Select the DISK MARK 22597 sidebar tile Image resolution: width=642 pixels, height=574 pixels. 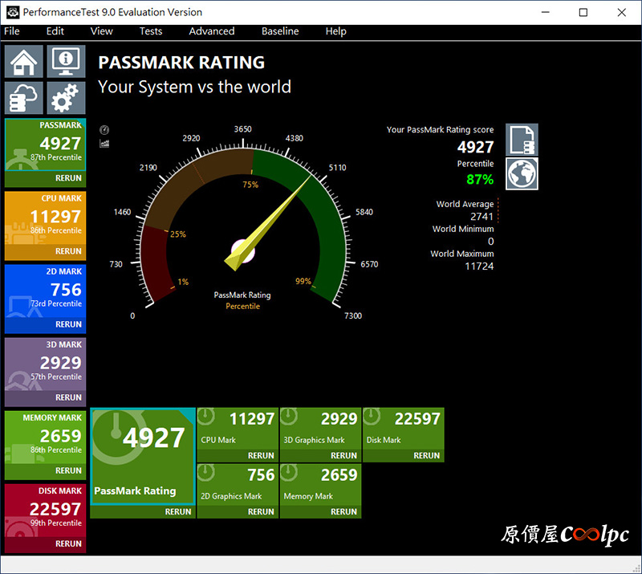click(46, 510)
